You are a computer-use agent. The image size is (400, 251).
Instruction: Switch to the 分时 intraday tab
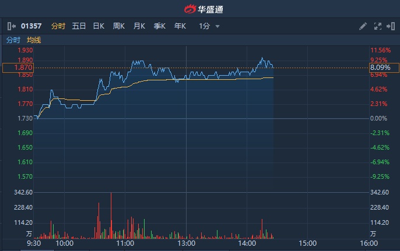click(x=58, y=26)
